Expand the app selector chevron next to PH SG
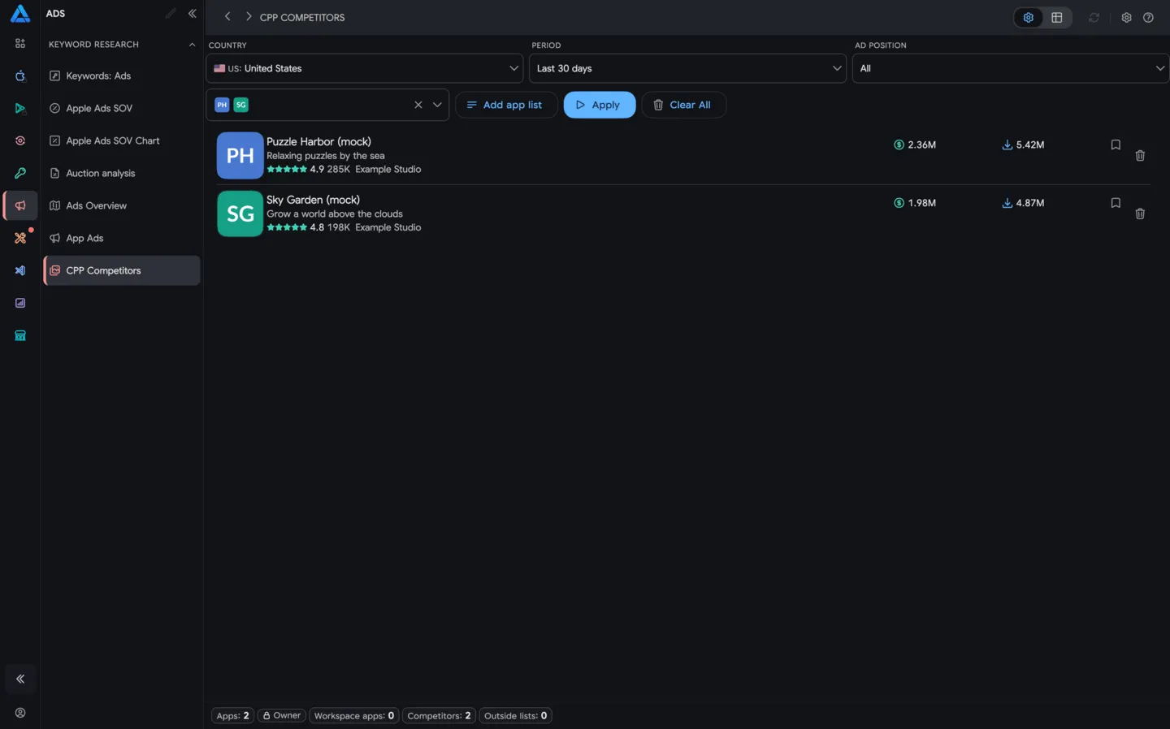Image resolution: width=1170 pixels, height=729 pixels. tap(437, 105)
